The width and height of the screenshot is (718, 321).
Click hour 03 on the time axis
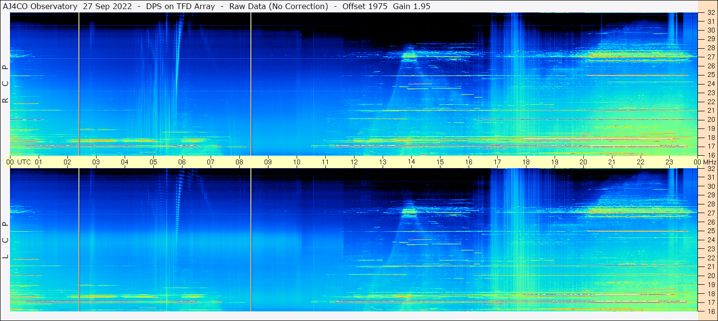click(x=96, y=162)
